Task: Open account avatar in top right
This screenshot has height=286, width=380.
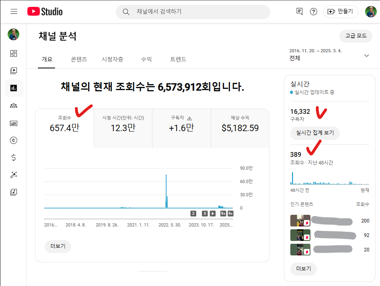Action: pos(371,11)
